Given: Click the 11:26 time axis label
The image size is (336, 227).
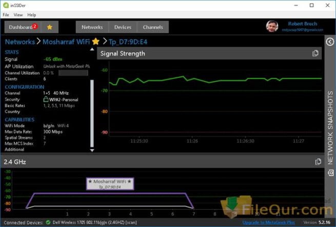Looking at the screenshot, I should [x=192, y=141].
